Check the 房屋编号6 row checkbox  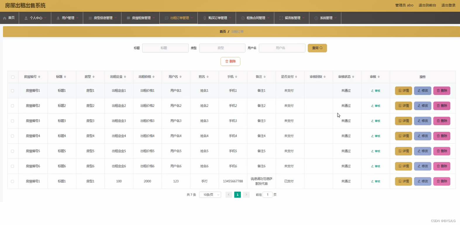tap(12, 166)
